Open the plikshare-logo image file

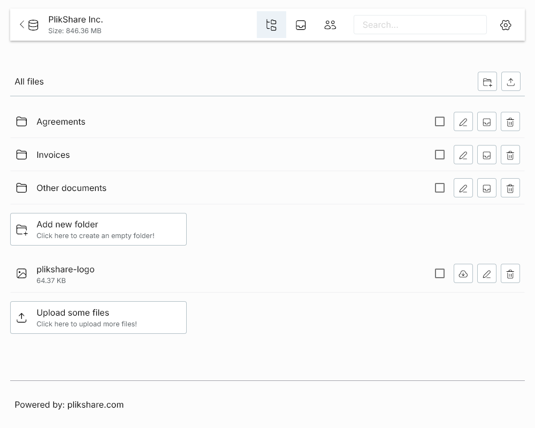(x=65, y=269)
